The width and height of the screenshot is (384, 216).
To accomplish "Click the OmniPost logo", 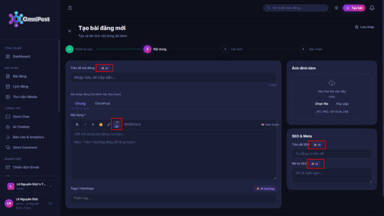I will click(x=29, y=19).
